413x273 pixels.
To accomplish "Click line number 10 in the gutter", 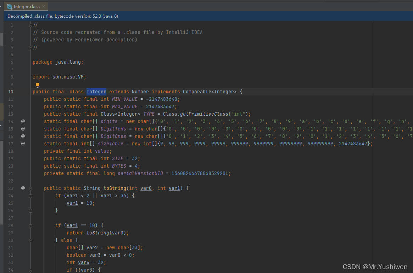I will 11,92.
